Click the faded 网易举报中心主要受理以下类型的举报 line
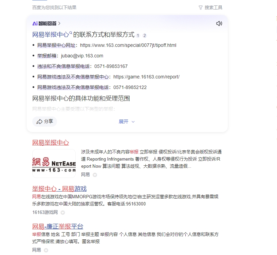Screen dimensions: 277x255 pos(74,109)
